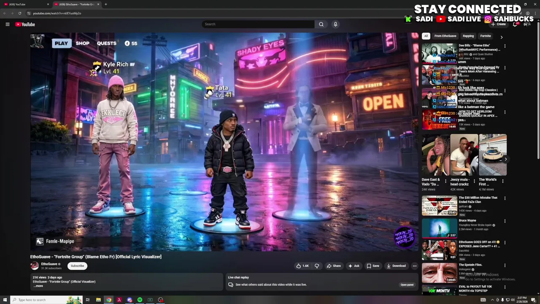Open the volume control in system tray

click(x=513, y=300)
